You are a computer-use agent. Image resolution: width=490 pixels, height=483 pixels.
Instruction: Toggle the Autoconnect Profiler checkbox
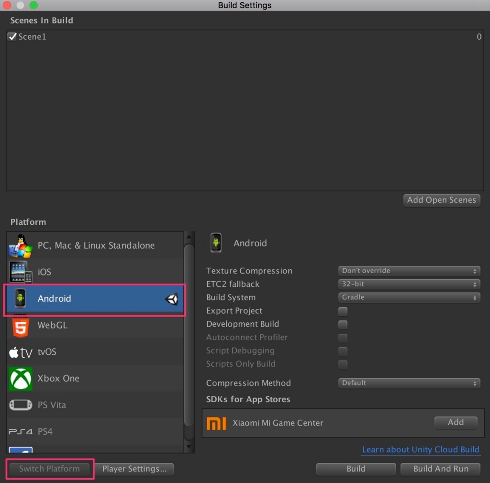pyautogui.click(x=343, y=338)
